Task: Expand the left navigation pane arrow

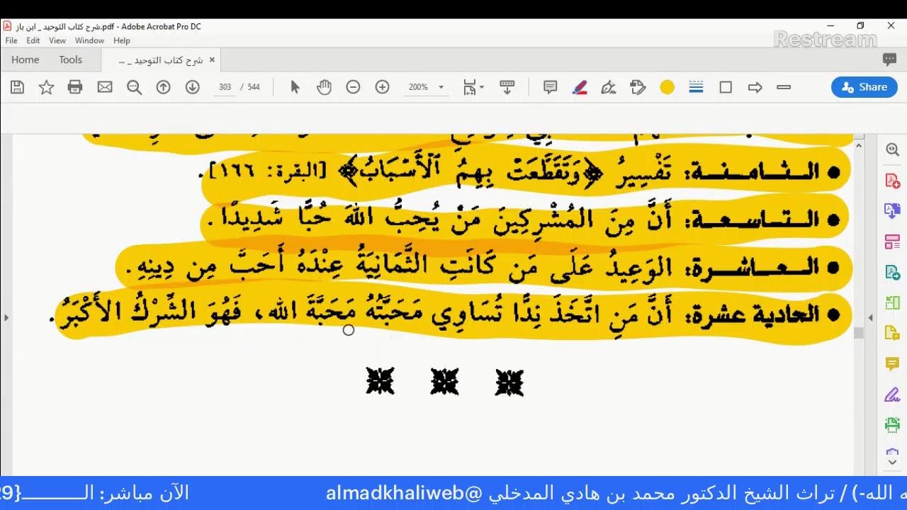Action: click(6, 318)
